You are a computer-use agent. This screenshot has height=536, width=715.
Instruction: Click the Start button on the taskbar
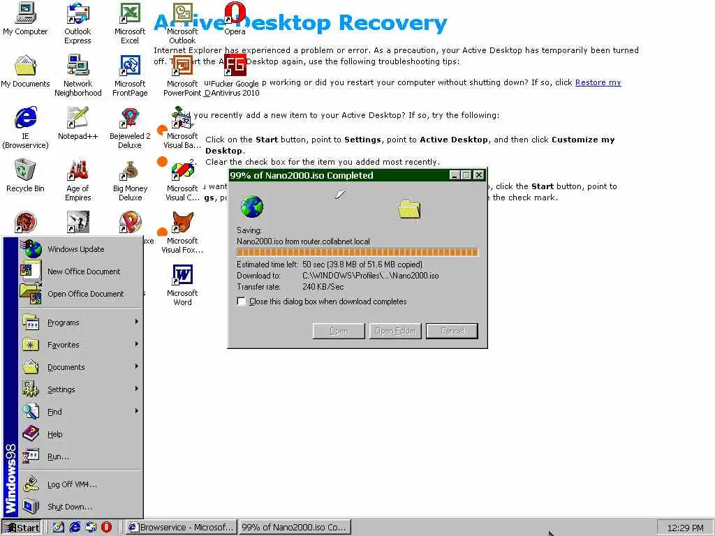pyautogui.click(x=22, y=528)
